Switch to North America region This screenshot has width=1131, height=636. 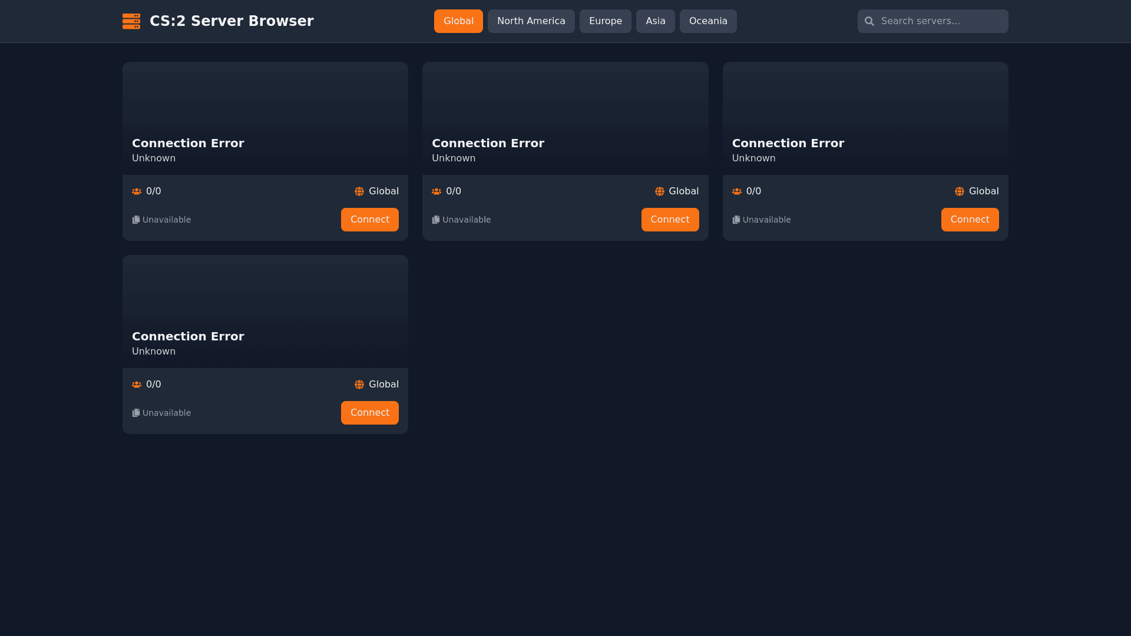[x=531, y=21]
